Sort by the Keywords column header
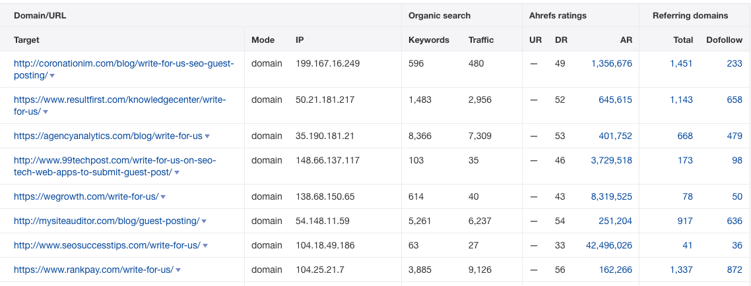Image resolution: width=751 pixels, height=286 pixels. pyautogui.click(x=429, y=40)
